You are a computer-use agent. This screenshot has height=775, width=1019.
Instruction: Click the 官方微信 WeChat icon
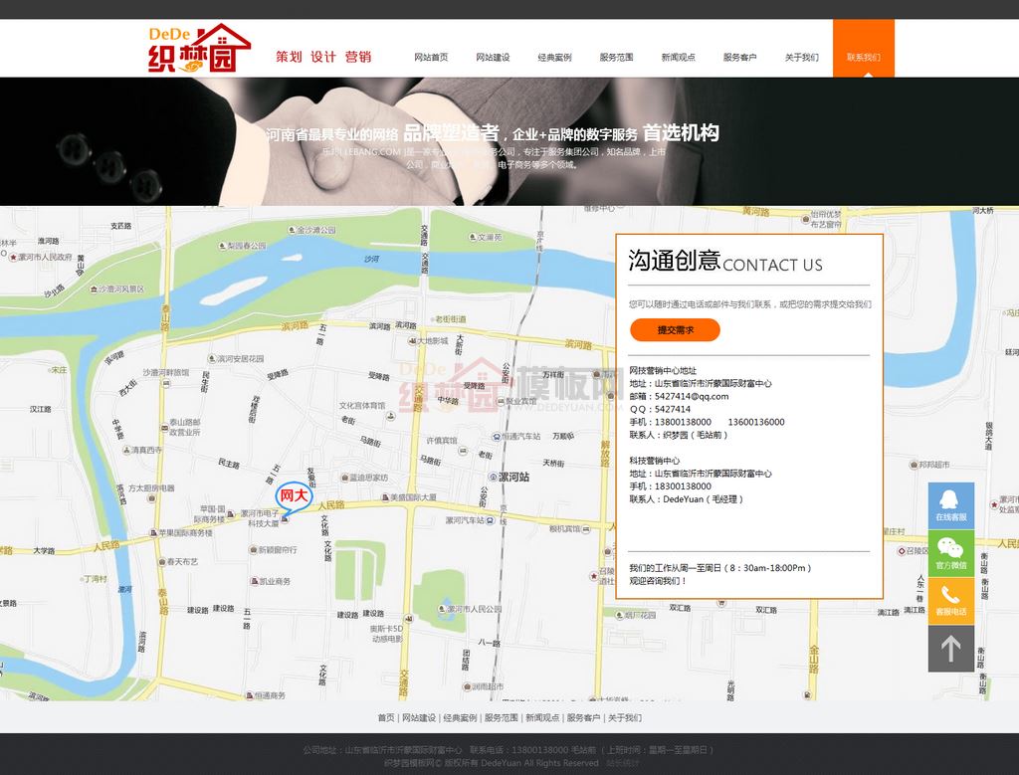click(950, 552)
